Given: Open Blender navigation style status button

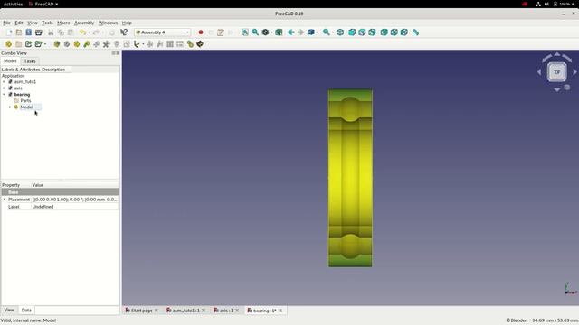Looking at the screenshot, I should click(x=517, y=320).
